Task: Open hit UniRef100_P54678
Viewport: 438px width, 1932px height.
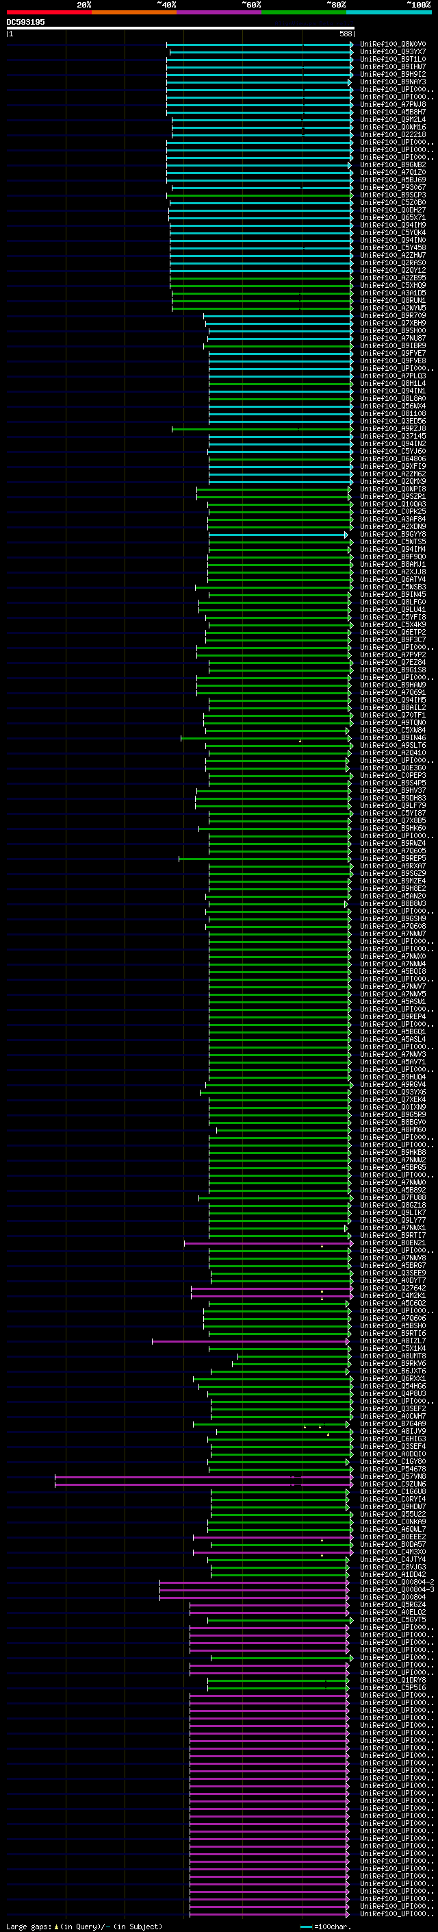Action: point(393,1469)
